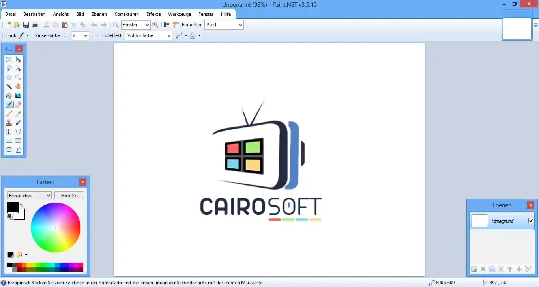
Task: Create a new image from toolbar
Action: pos(8,25)
